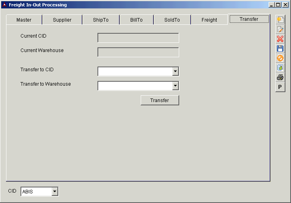Image resolution: width=291 pixels, height=203 pixels.
Task: Open the CID dropdown showing ABIS
Action: coord(55,191)
